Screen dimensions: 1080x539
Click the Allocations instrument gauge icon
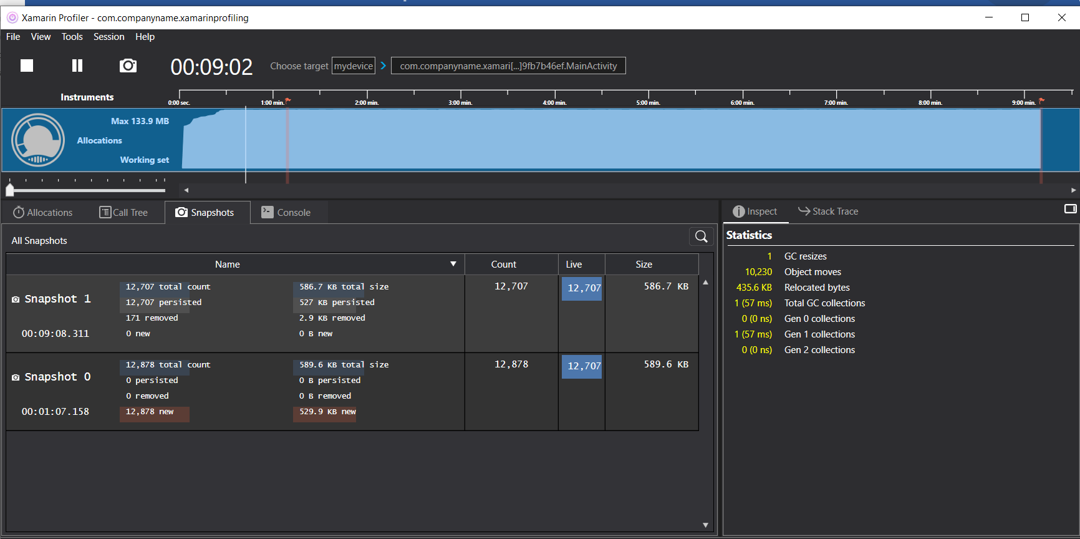point(38,140)
